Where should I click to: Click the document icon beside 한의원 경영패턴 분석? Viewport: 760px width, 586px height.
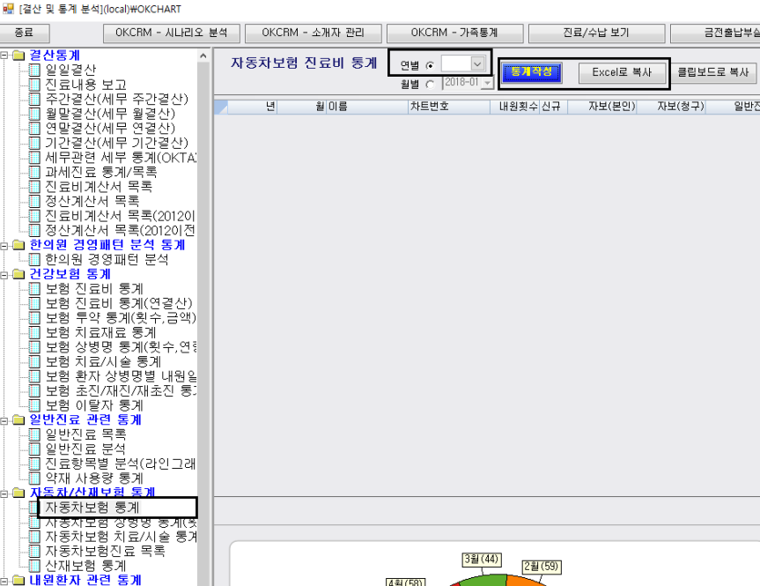pos(34,260)
